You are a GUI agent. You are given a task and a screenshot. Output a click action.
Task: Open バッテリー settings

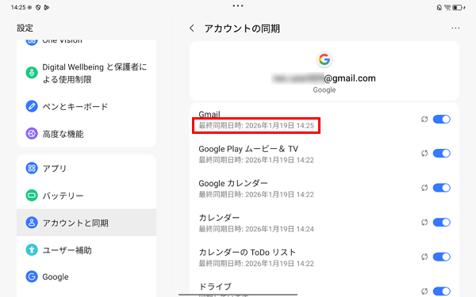coord(86,196)
